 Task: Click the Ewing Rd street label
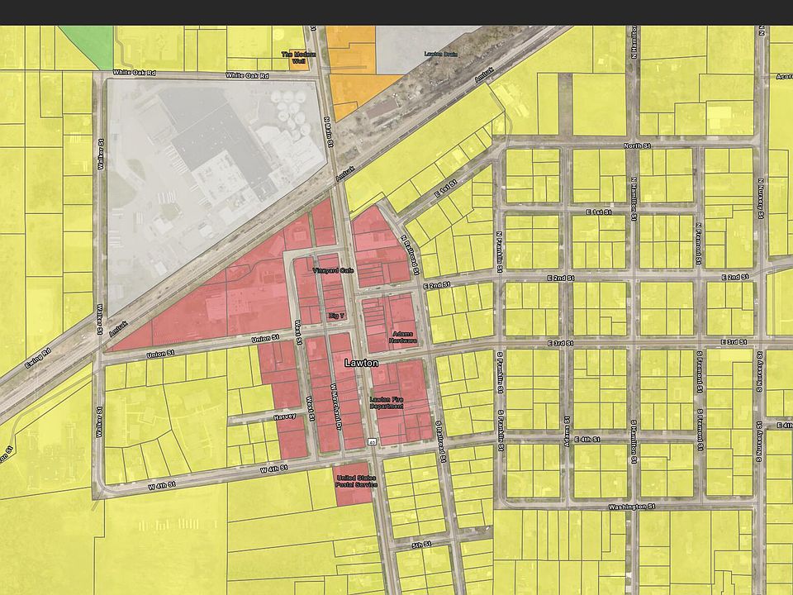[x=38, y=358]
